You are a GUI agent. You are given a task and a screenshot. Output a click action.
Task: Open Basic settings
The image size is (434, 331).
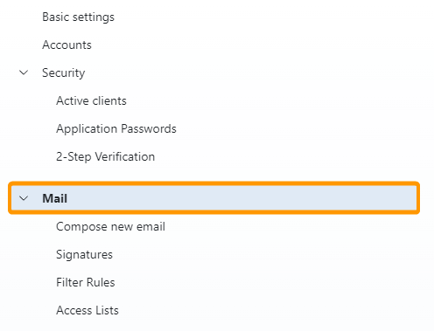(78, 17)
